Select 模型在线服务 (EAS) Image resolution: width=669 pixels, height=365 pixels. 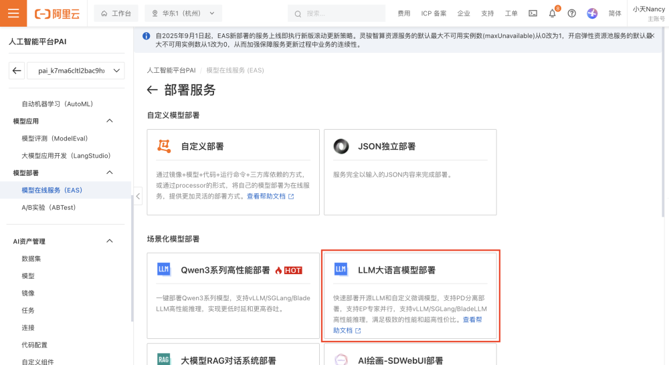52,190
